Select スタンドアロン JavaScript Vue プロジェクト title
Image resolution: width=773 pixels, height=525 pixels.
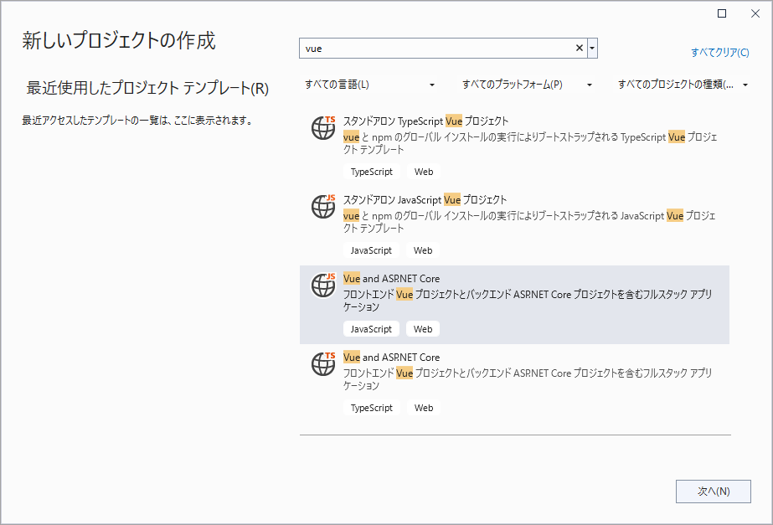click(x=425, y=199)
